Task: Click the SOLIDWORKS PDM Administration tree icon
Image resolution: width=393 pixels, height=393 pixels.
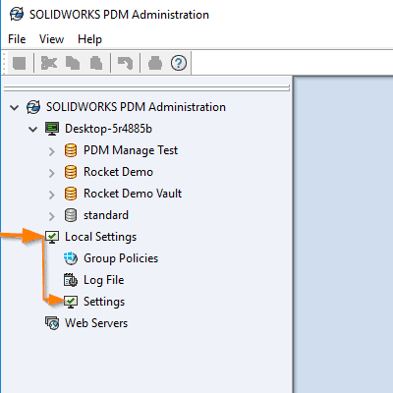Action: [33, 107]
